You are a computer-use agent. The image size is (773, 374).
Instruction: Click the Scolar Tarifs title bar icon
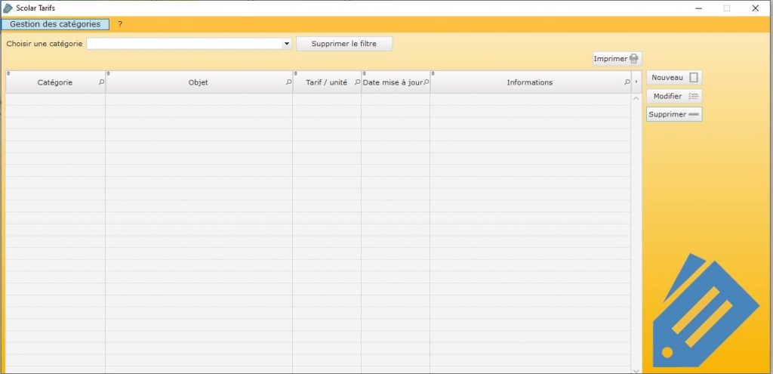(x=8, y=8)
